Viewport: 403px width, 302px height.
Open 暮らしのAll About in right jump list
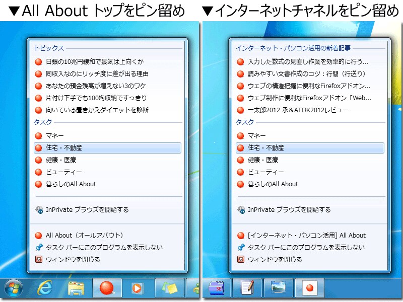(x=310, y=184)
